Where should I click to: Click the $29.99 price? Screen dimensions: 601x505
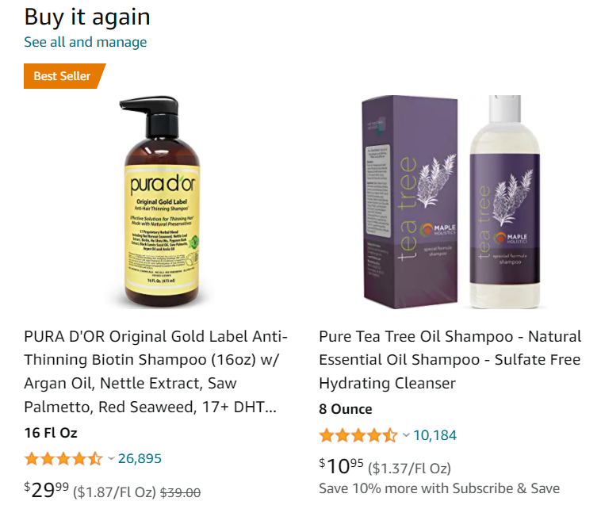click(46, 490)
